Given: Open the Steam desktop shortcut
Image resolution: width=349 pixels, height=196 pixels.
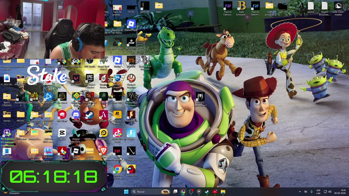Looking at the screenshot, I should [90, 117].
